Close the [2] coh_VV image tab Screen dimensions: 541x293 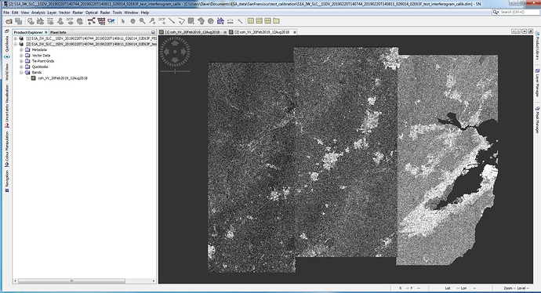[295, 32]
